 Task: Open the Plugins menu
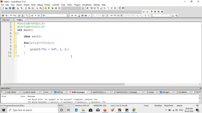pyautogui.click(x=77, y=5)
